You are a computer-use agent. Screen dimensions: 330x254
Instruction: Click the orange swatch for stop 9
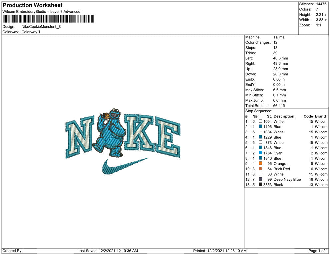[260, 163]
